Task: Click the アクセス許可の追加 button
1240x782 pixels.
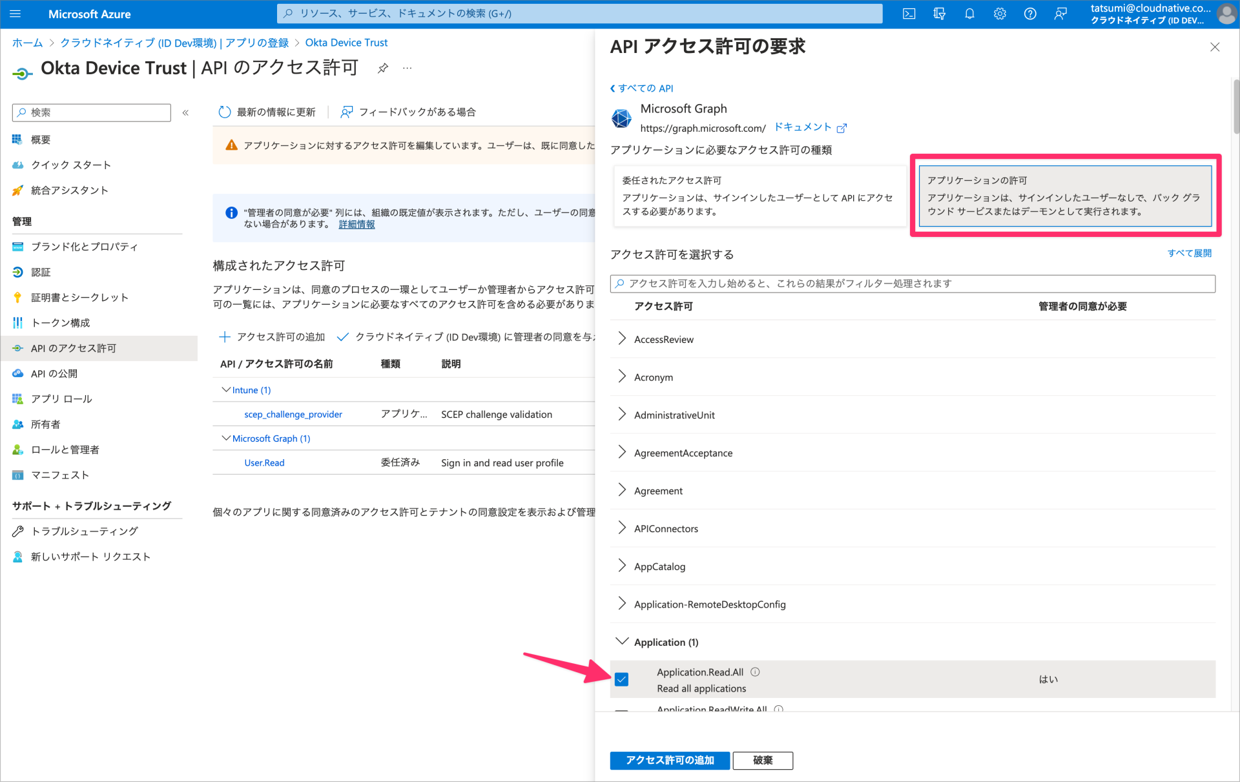Action: click(x=670, y=761)
